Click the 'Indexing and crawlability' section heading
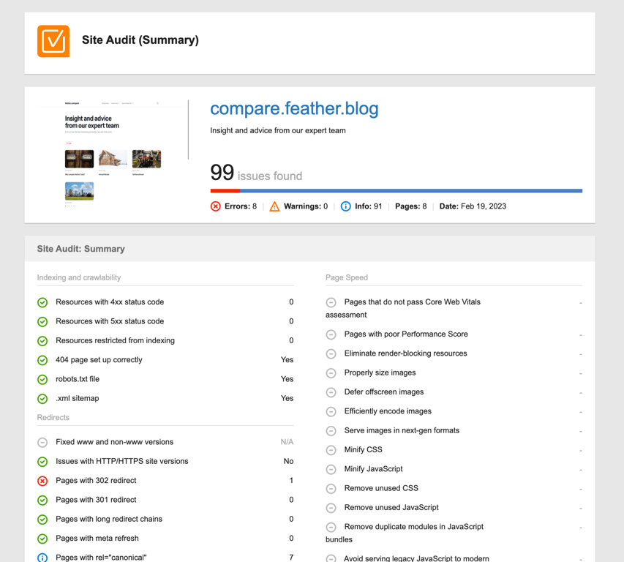The height and width of the screenshot is (562, 624). 79,277
